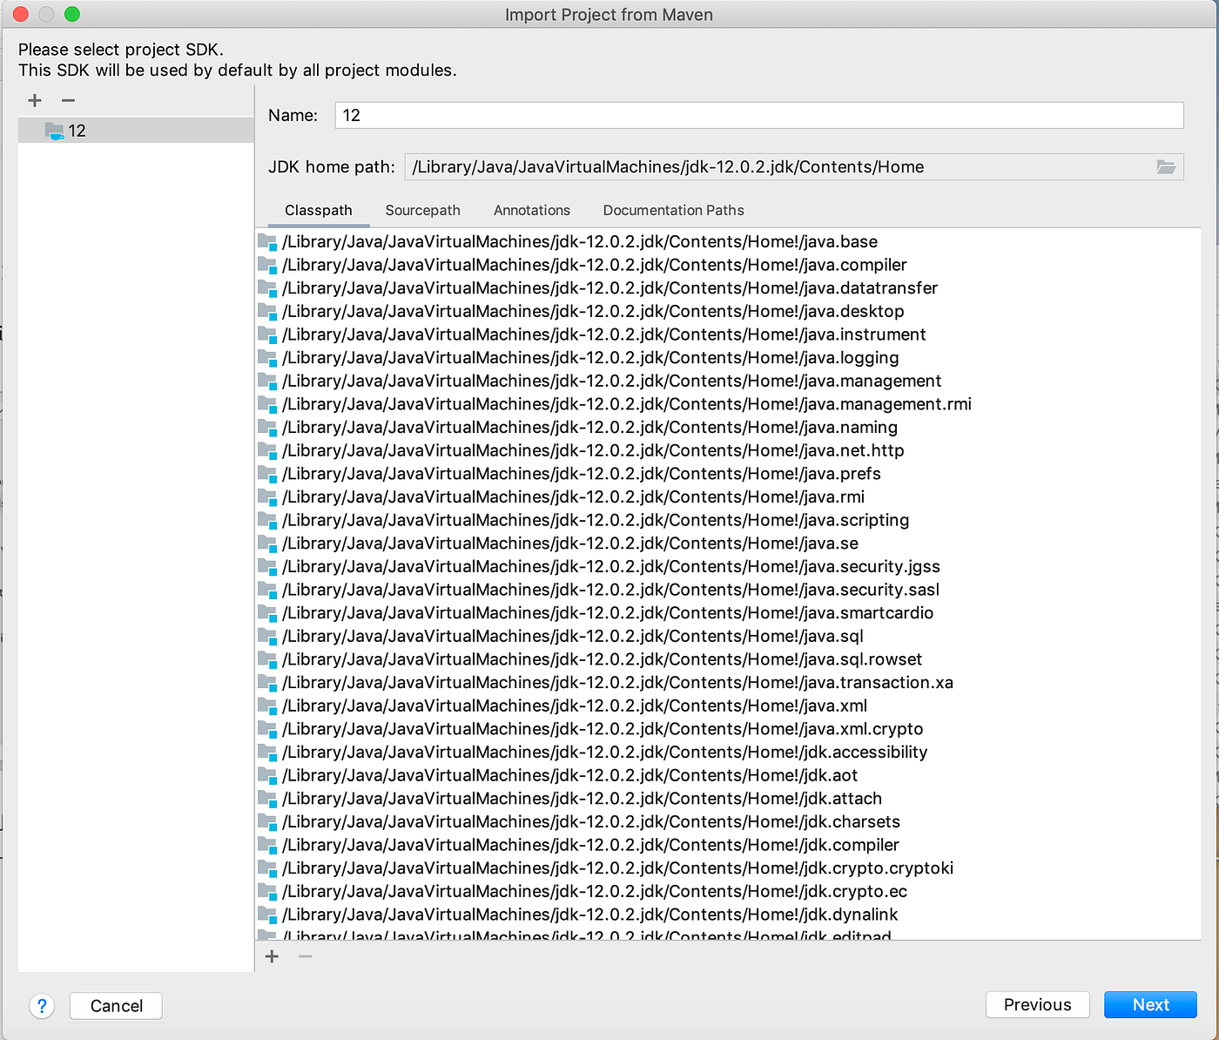Image resolution: width=1219 pixels, height=1040 pixels.
Task: Add classpath entry with bottom plus icon
Action: (x=272, y=956)
